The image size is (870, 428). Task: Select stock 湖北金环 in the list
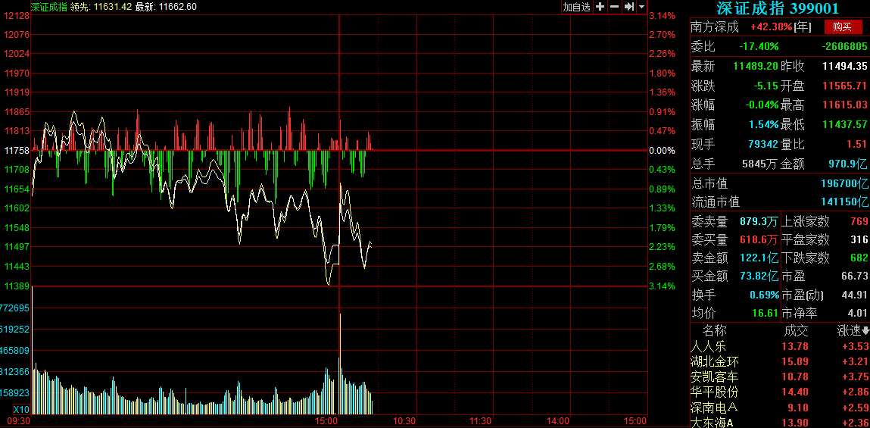[x=714, y=361]
